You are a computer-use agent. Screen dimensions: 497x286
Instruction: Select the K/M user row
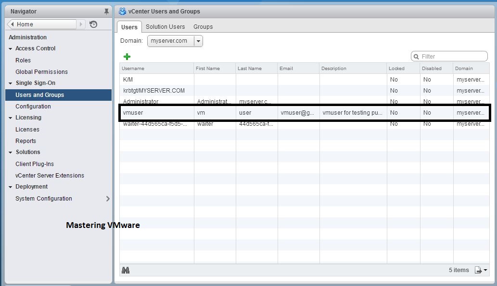click(304, 80)
